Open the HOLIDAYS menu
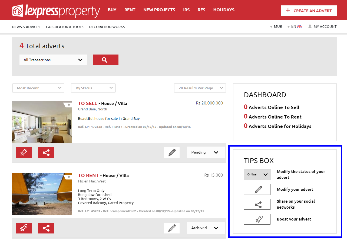 click(224, 10)
